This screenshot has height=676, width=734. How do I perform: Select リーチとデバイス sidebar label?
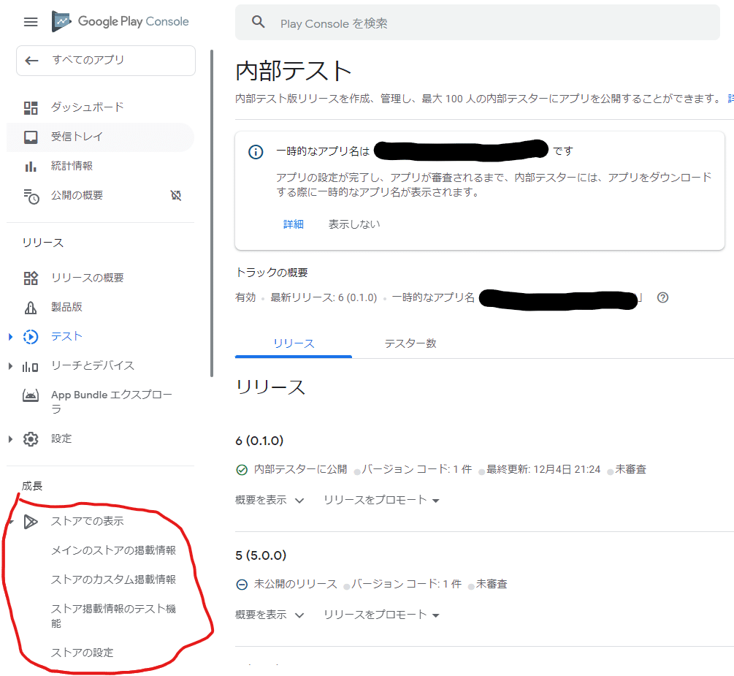pyautogui.click(x=93, y=366)
